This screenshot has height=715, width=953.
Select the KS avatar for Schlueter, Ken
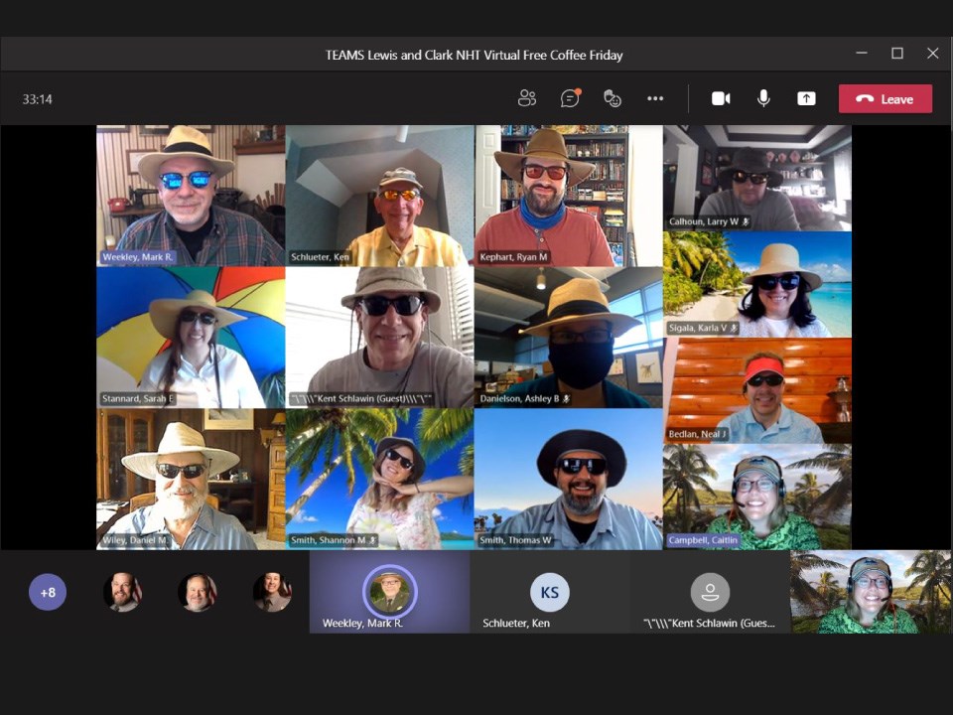click(x=550, y=592)
